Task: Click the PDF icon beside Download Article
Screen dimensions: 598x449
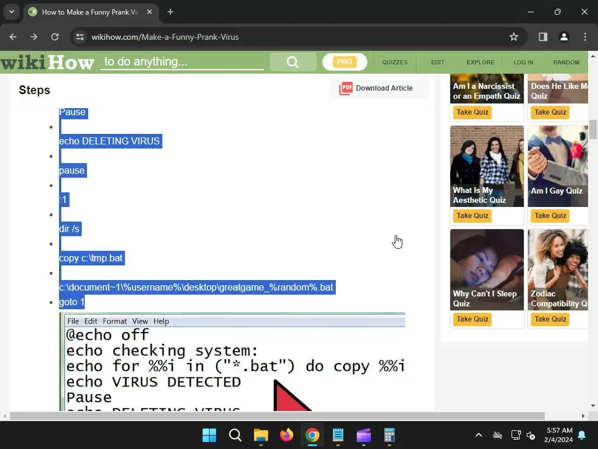Action: (x=346, y=89)
